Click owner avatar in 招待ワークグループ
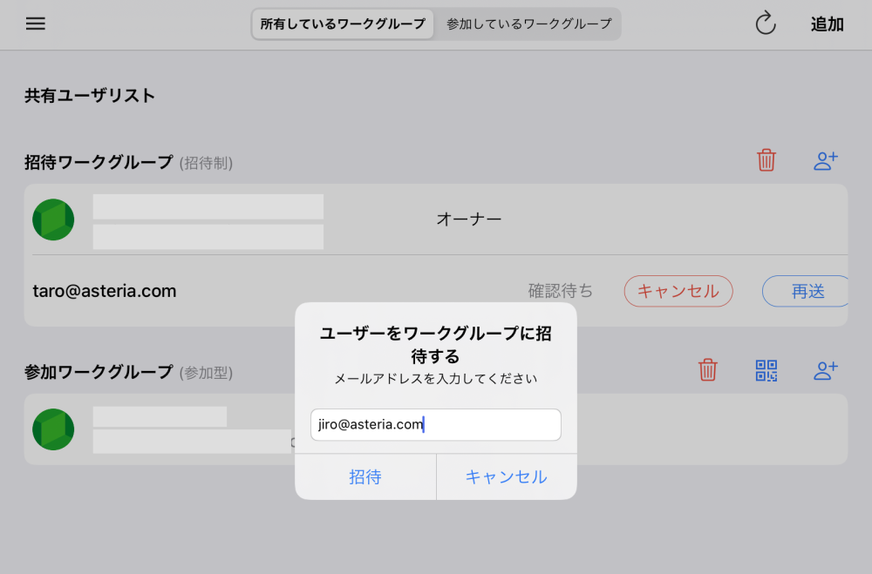This screenshot has width=872, height=574. (x=53, y=219)
